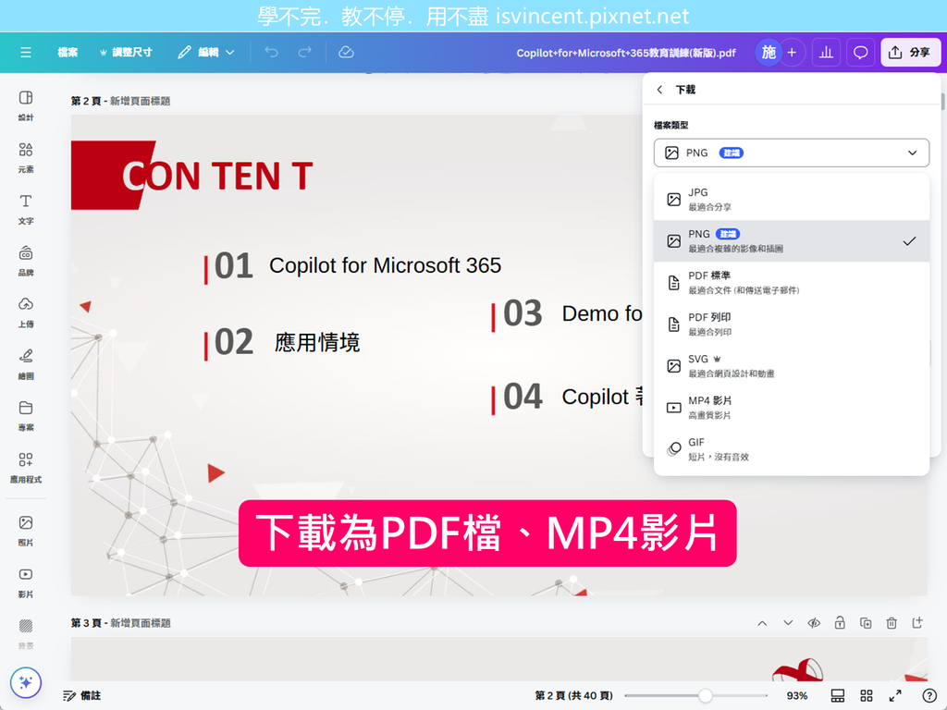Switch to grid view
The image size is (947, 710).
(866, 695)
